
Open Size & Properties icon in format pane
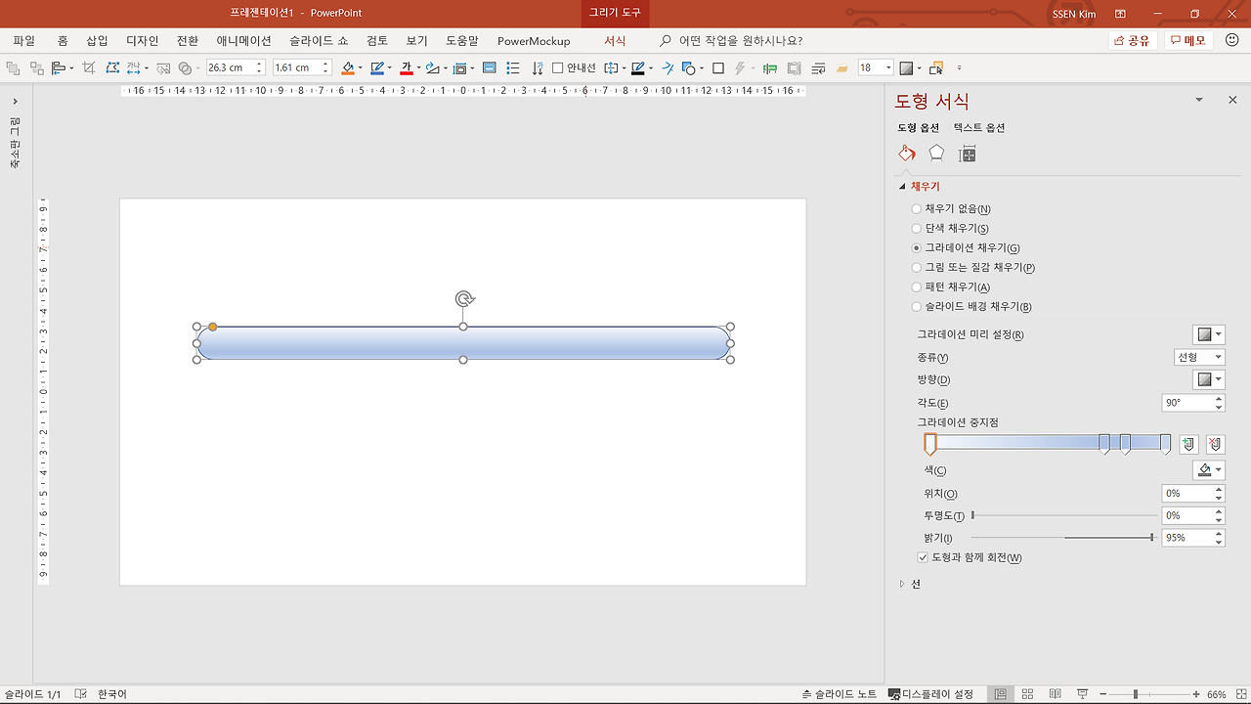pos(968,154)
